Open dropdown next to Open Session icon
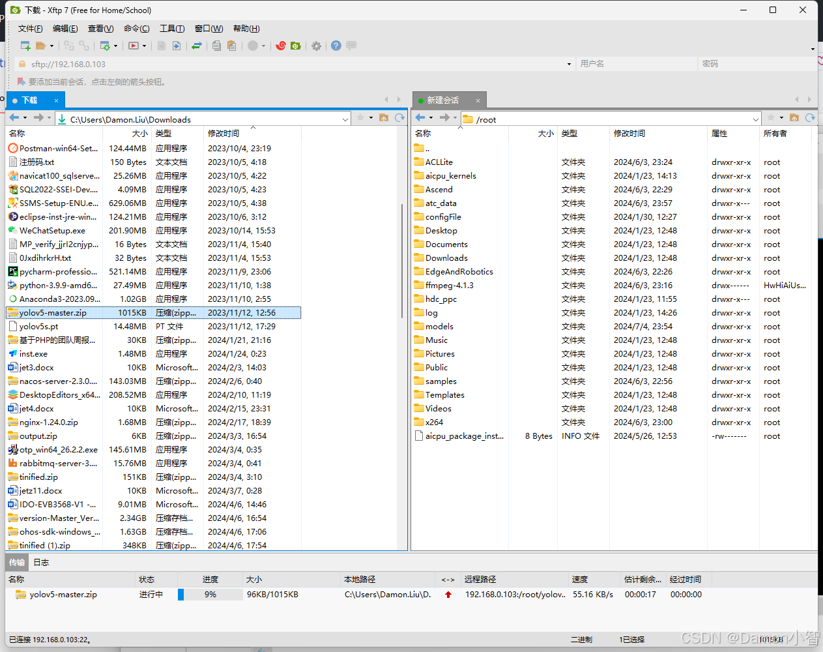 [x=51, y=46]
